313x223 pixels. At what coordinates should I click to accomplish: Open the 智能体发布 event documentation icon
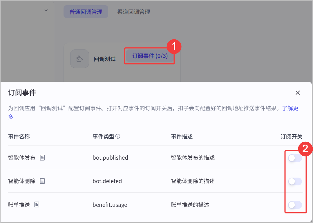coord(42,158)
